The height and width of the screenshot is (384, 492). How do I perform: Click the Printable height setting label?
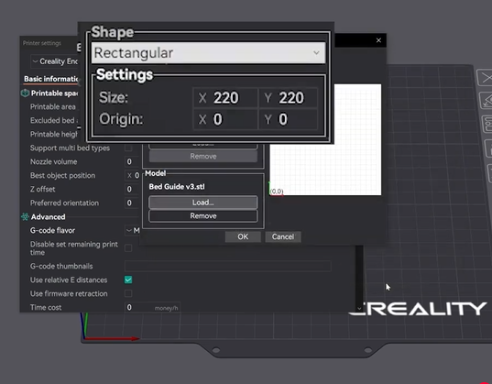pos(54,135)
